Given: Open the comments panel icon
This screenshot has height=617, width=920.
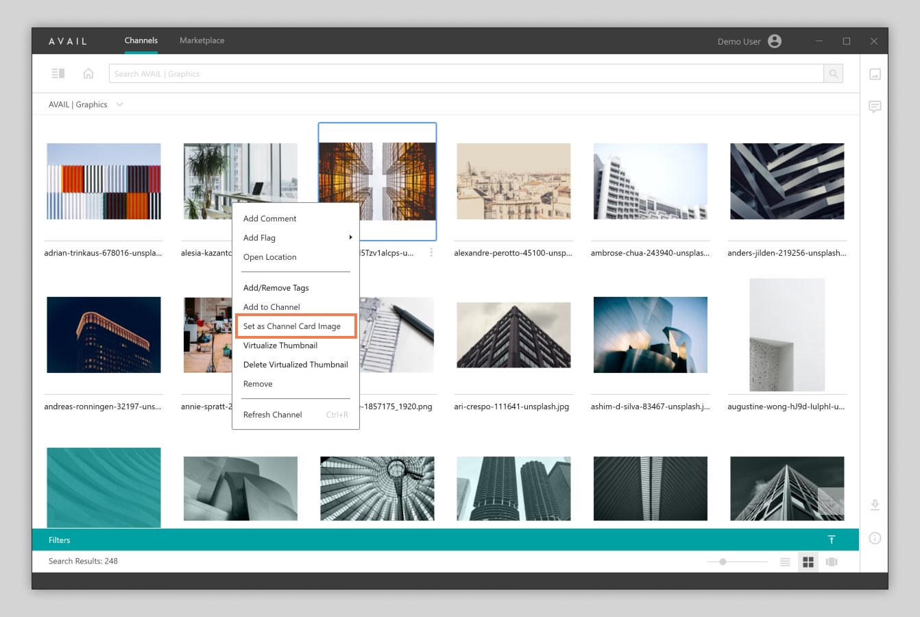Looking at the screenshot, I should 875,107.
